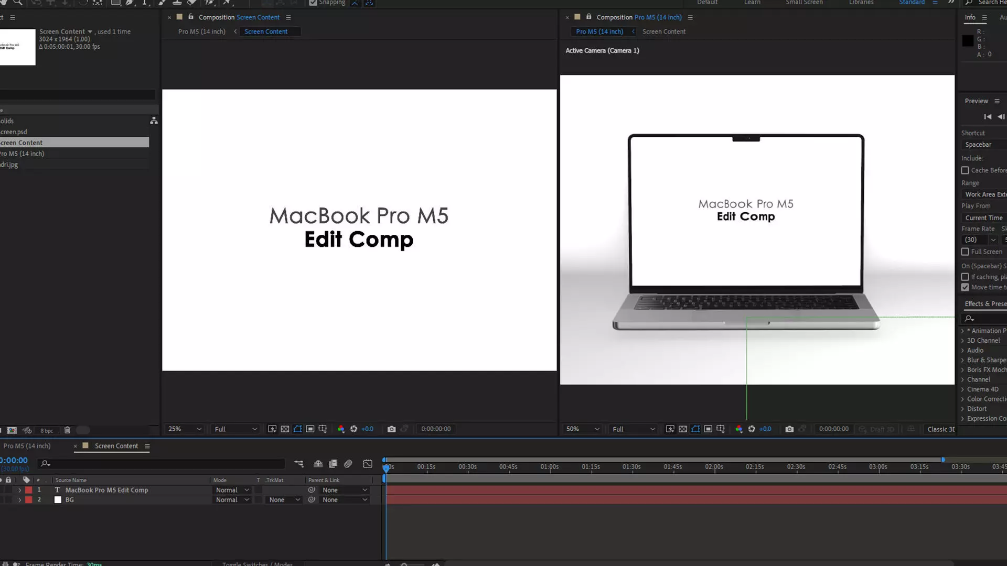The height and width of the screenshot is (566, 1007).
Task: Toggle fast previews in Pro M5 viewer
Action: (670, 429)
